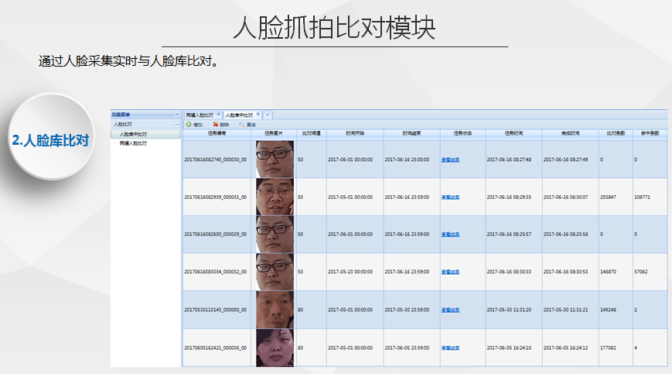
Task: Collapse the 功能菜单 sidebar panel
Action: point(177,114)
